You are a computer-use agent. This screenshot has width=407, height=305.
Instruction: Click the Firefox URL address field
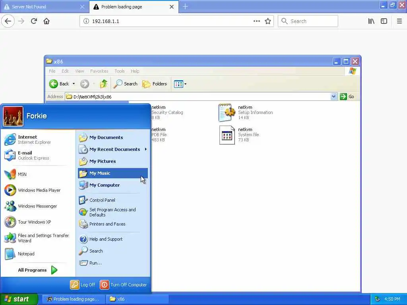pos(171,21)
